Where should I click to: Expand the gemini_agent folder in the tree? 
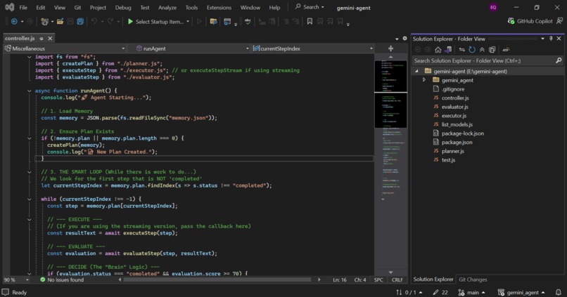coord(424,80)
